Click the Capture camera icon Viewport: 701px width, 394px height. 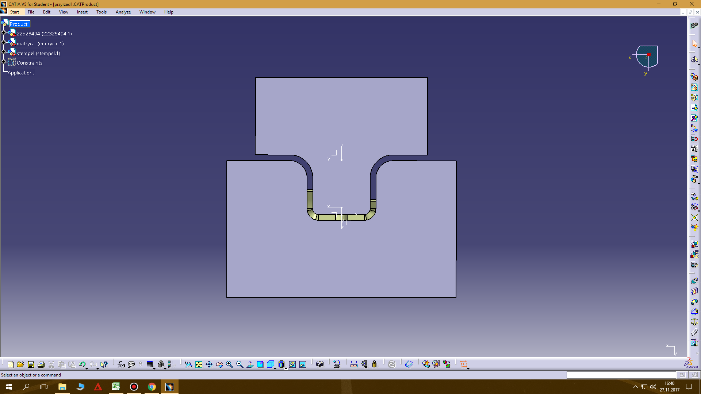coord(320,364)
